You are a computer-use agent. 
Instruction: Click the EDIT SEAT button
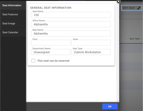click(x=131, y=8)
